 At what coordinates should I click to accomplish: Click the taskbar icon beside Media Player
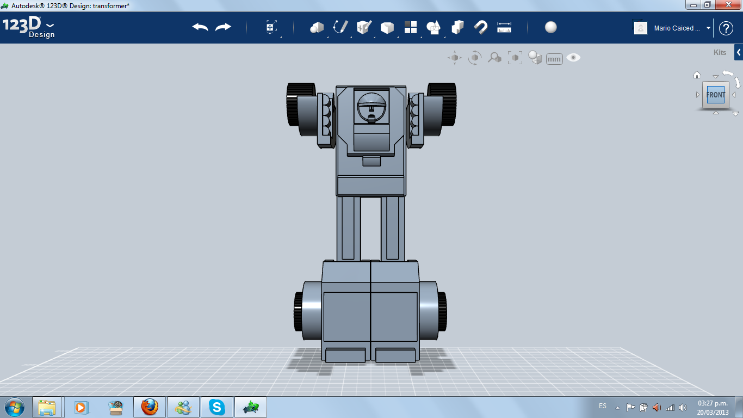click(116, 407)
